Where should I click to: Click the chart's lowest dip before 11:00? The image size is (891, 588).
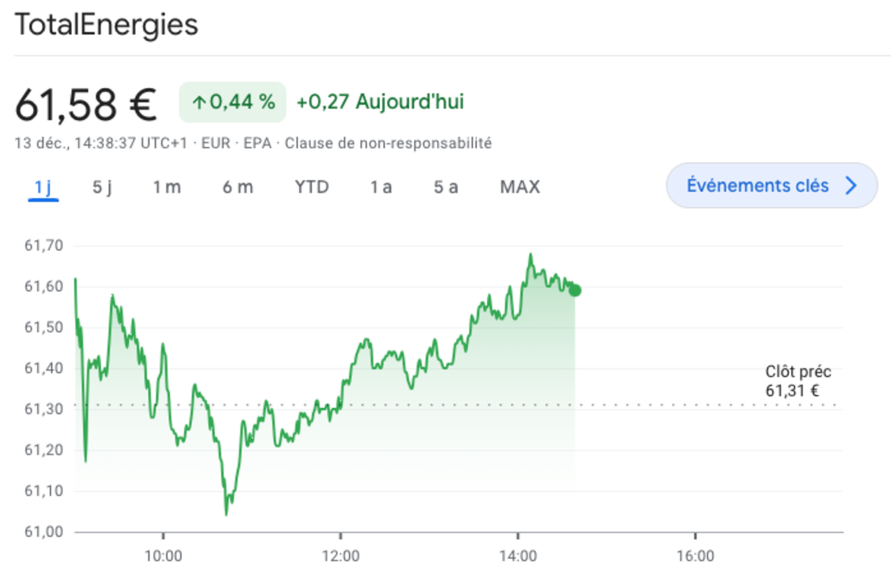(226, 514)
